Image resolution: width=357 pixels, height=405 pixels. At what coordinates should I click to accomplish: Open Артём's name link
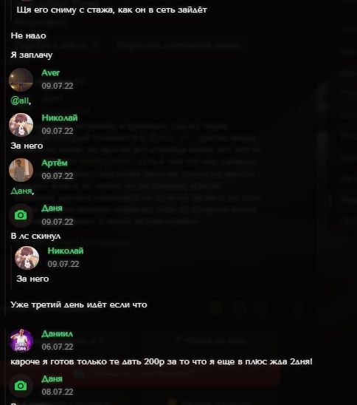point(55,163)
